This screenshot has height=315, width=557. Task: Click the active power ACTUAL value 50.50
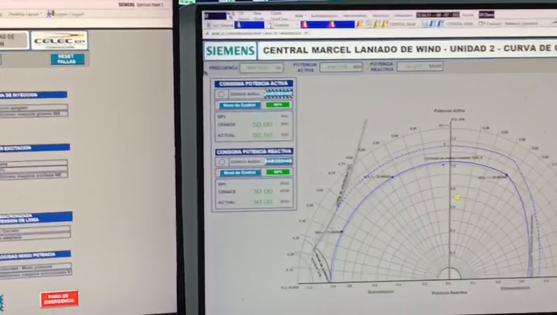(x=262, y=135)
